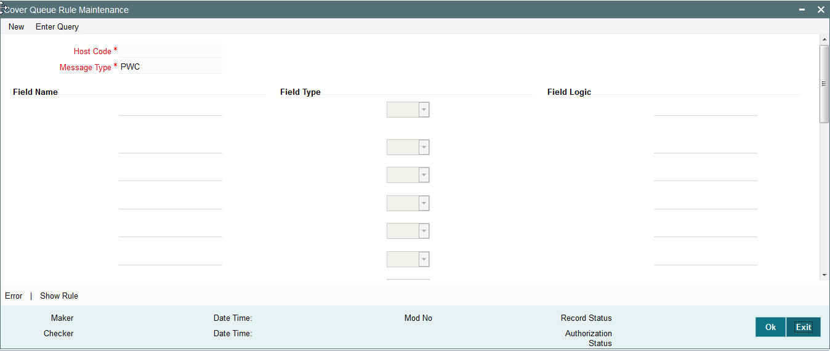Click the Field Logic column header
This screenshot has width=830, height=351.
tap(569, 92)
